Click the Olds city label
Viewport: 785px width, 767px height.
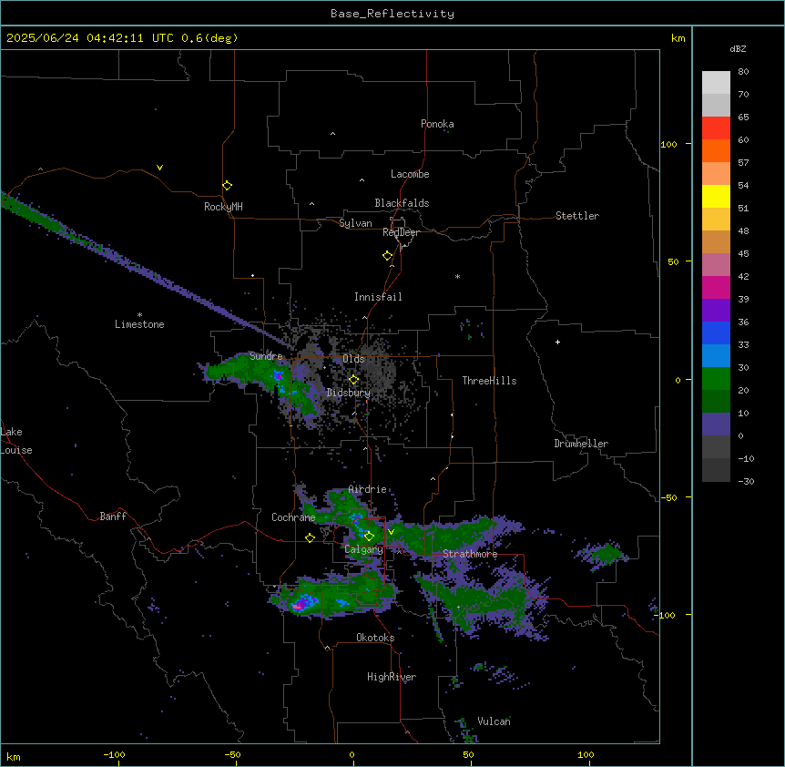tap(353, 359)
